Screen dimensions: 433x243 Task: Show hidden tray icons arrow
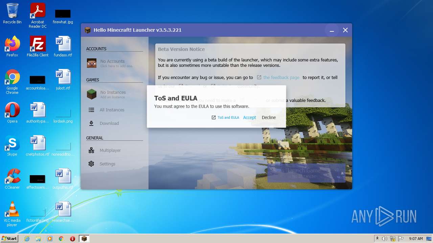(377, 239)
